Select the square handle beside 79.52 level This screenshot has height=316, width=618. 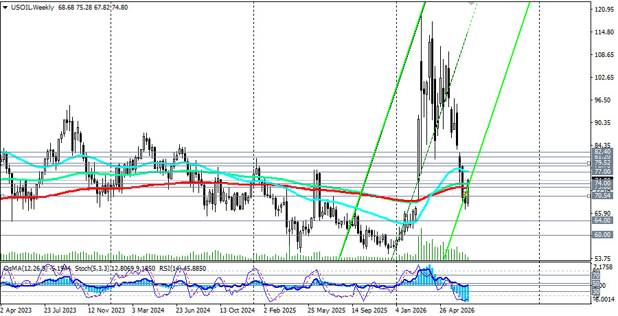click(589, 163)
